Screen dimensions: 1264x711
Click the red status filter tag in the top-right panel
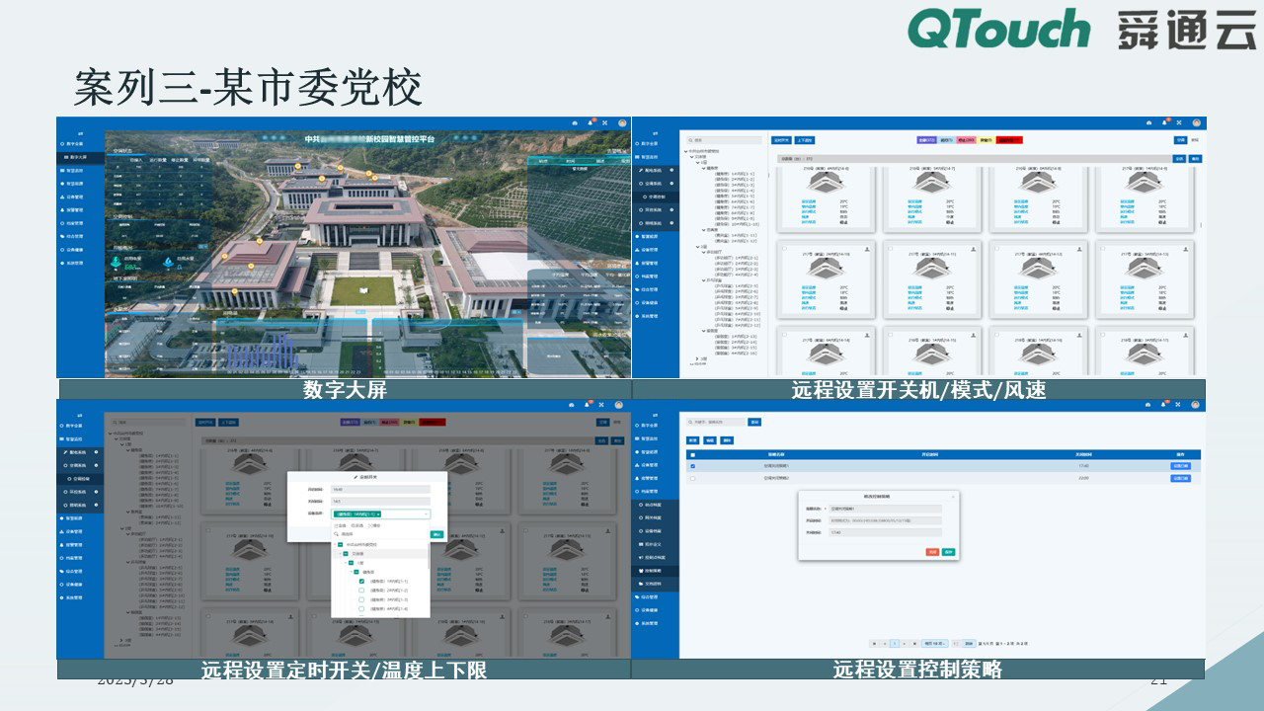point(1008,140)
